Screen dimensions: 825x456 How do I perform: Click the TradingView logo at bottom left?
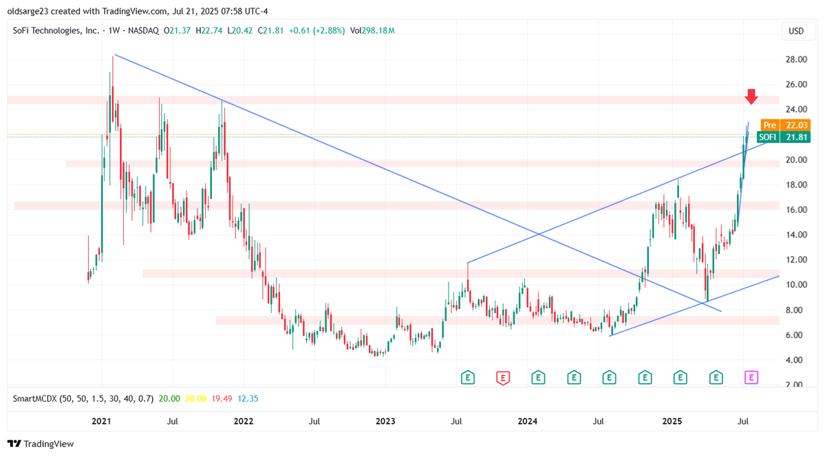coord(41,444)
